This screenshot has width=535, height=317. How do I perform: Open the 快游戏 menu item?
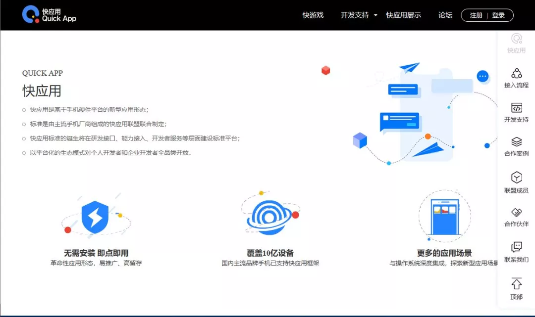[313, 15]
